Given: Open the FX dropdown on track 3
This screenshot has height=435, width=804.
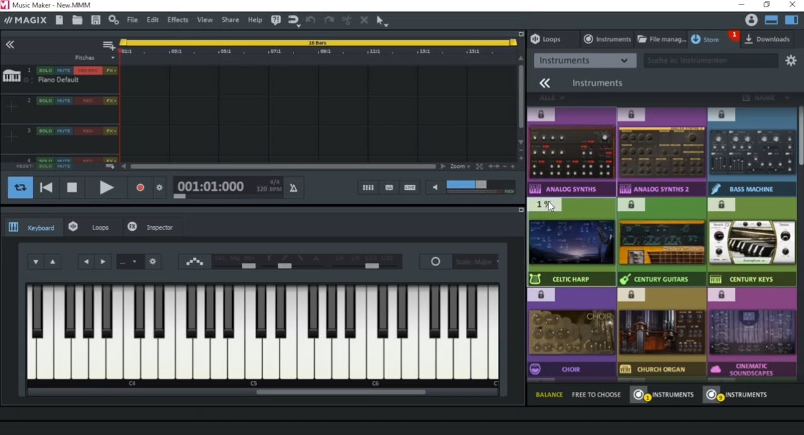Looking at the screenshot, I should click(x=111, y=131).
